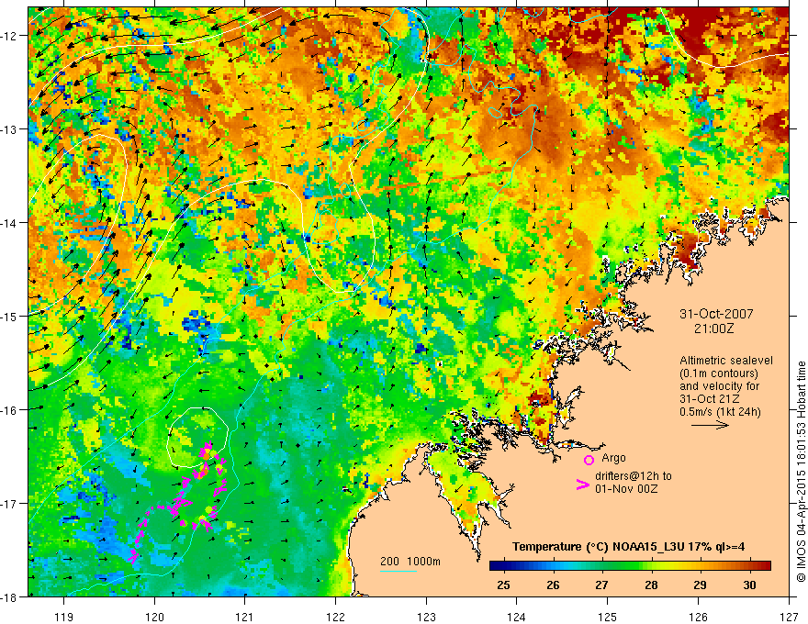This screenshot has height=624, width=808.
Task: Click the longitude label '127'
Action: point(789,617)
